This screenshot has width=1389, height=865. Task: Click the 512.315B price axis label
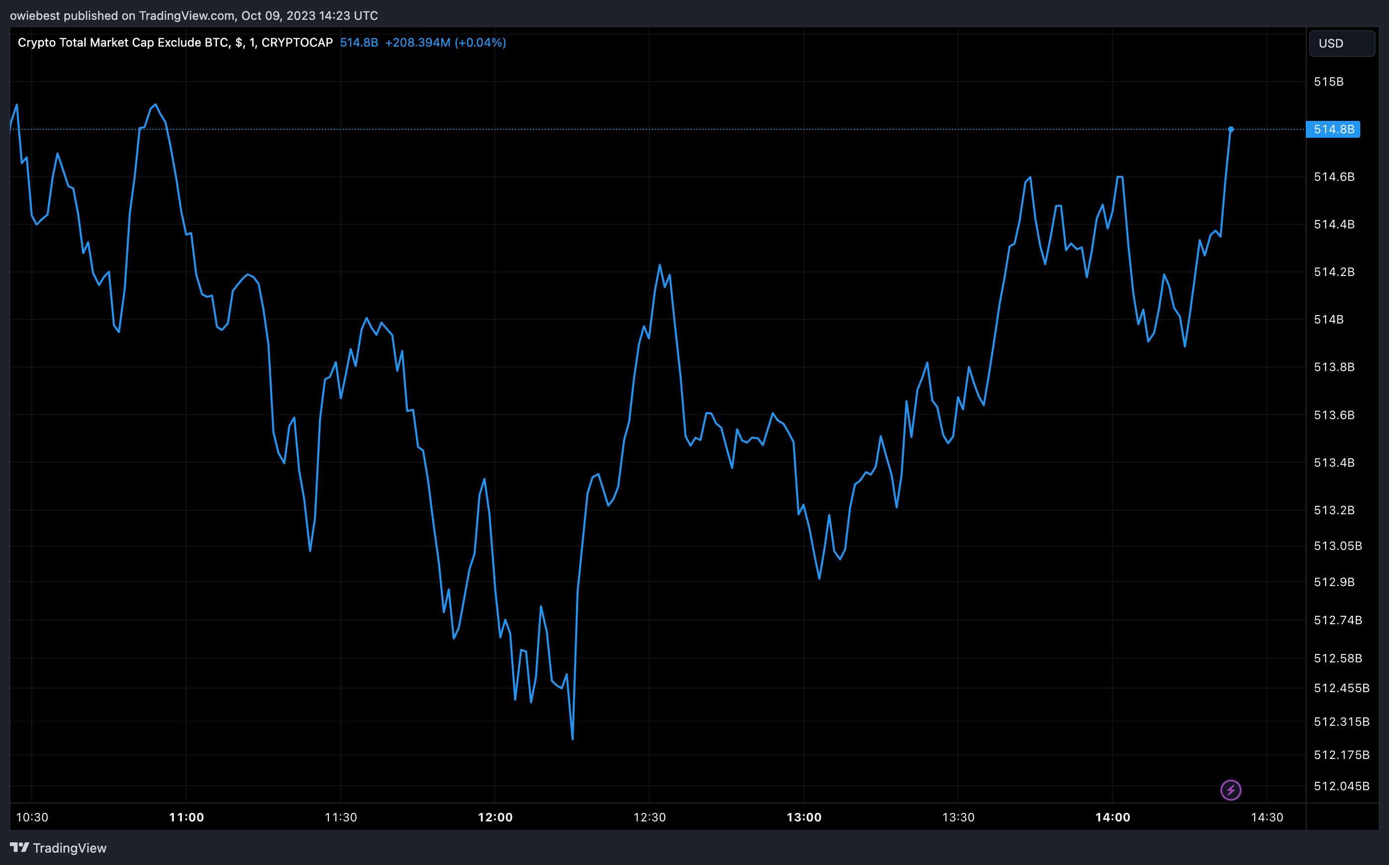1341,722
